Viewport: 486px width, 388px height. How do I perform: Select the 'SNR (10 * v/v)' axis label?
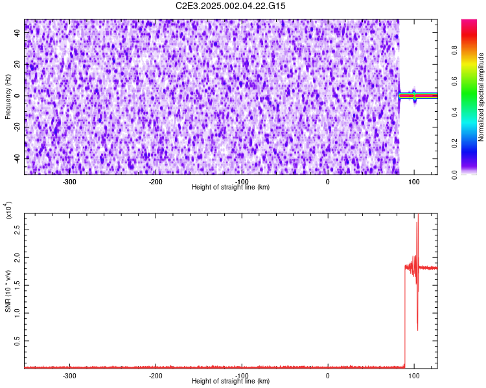click(8, 291)
